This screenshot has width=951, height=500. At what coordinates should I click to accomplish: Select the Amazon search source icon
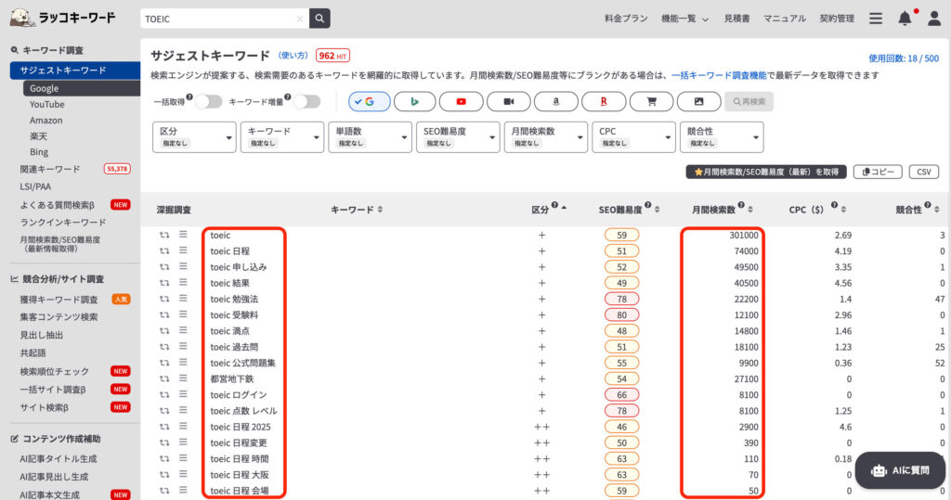[x=555, y=101]
